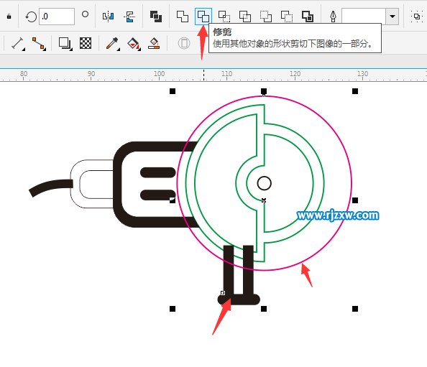Open the outline width dropdown arrow

[392, 17]
